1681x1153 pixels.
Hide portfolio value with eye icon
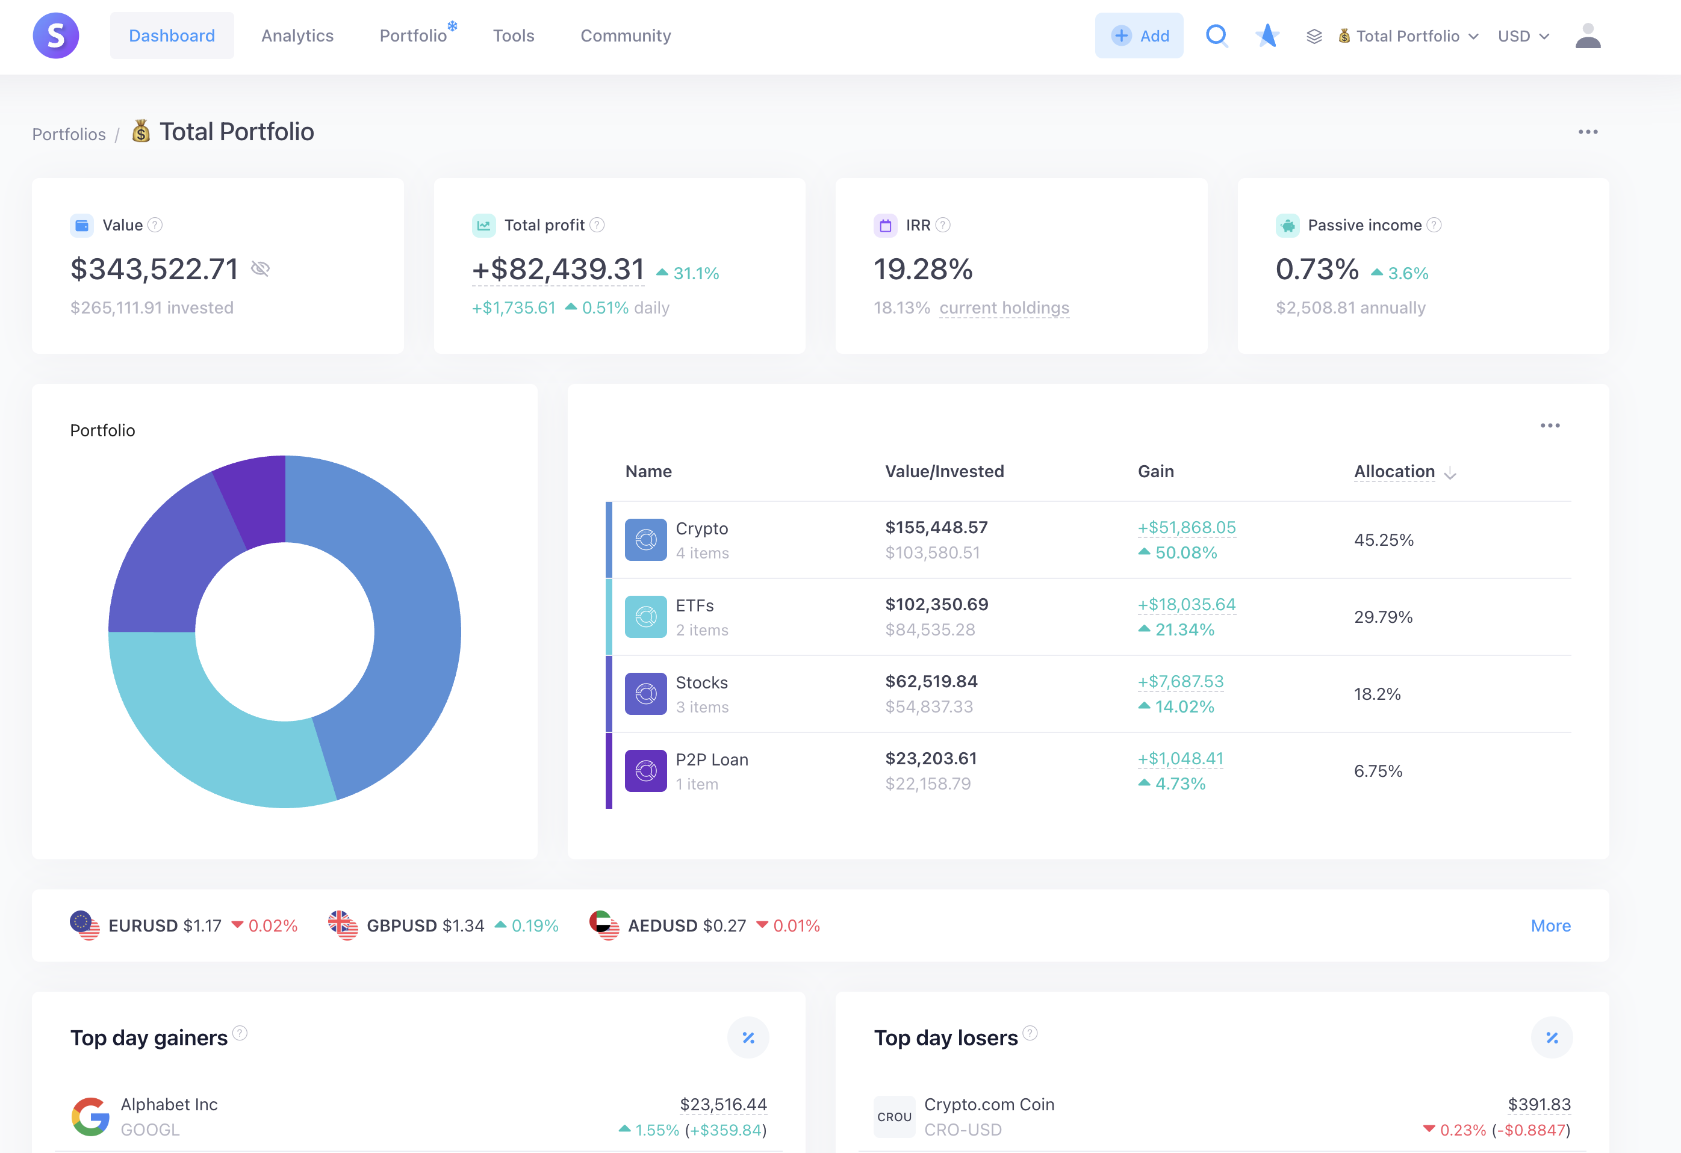point(260,269)
